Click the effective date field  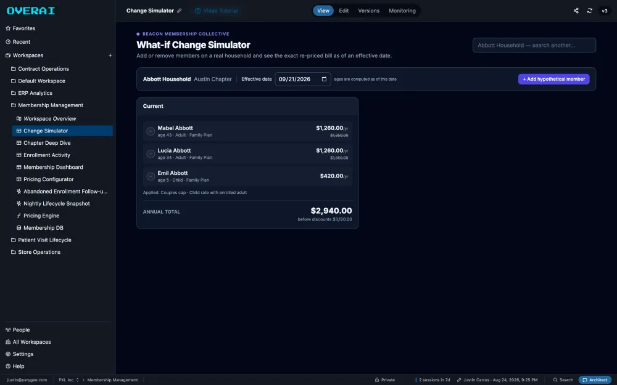[302, 79]
